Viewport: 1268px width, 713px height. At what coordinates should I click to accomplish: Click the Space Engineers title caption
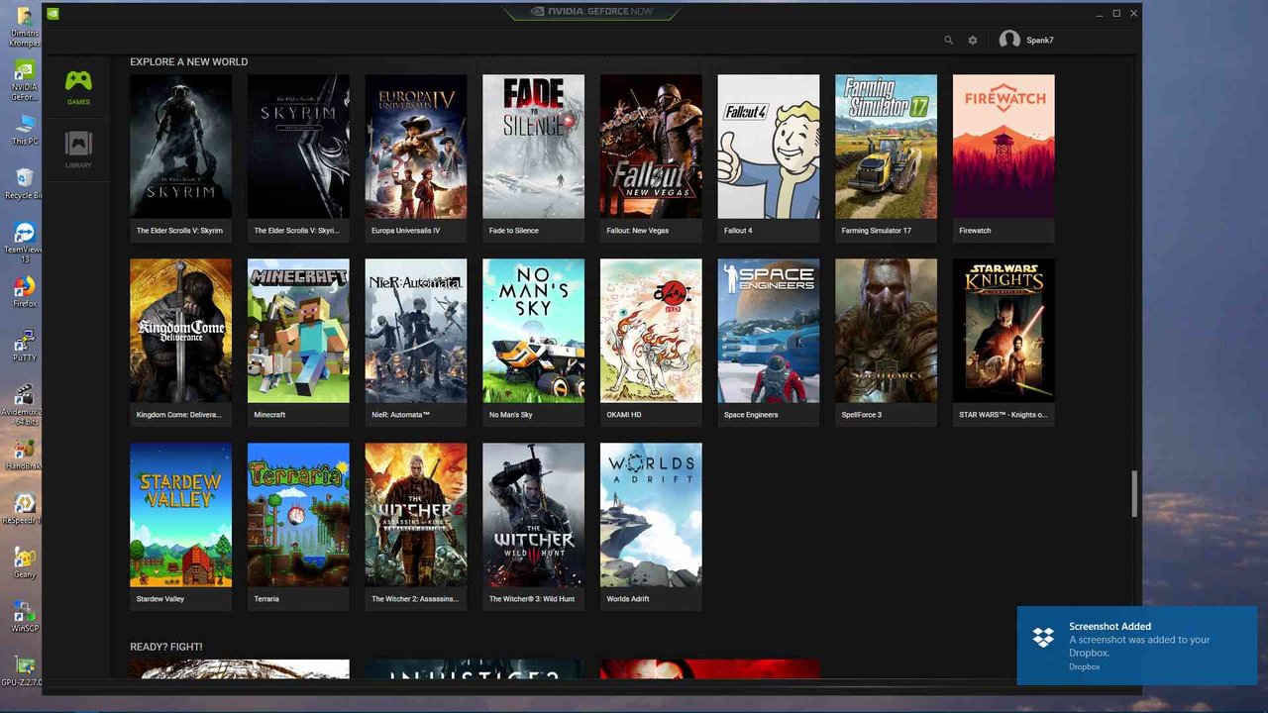tap(751, 415)
